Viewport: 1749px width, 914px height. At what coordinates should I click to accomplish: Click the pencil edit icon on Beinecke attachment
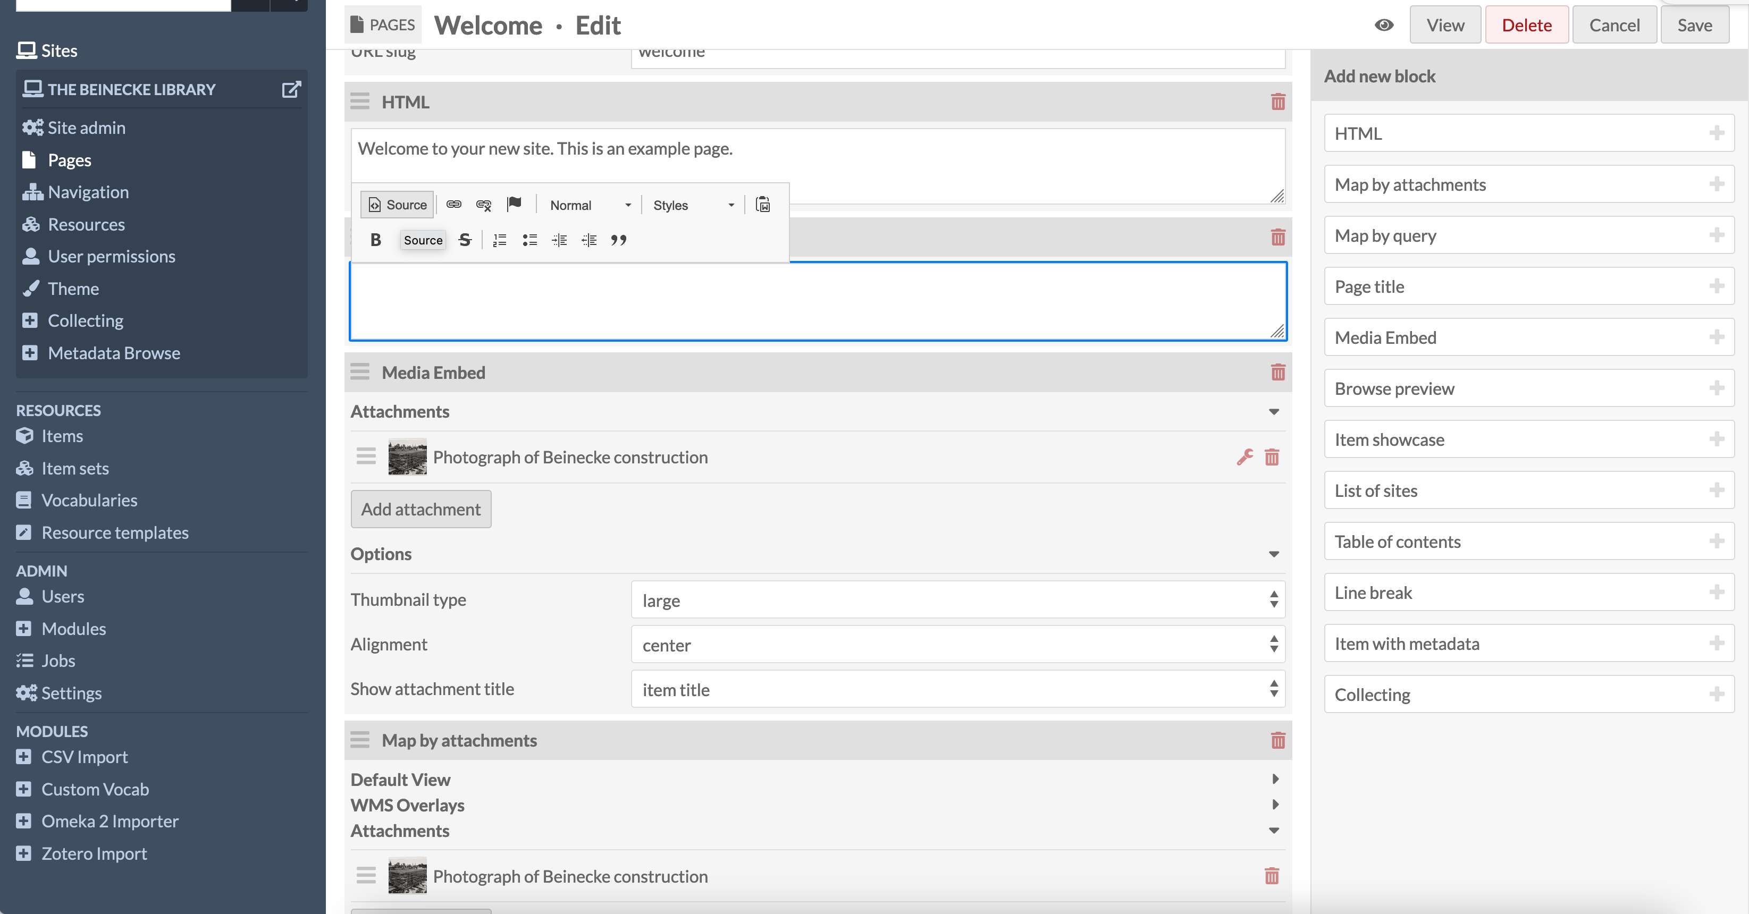(x=1245, y=456)
